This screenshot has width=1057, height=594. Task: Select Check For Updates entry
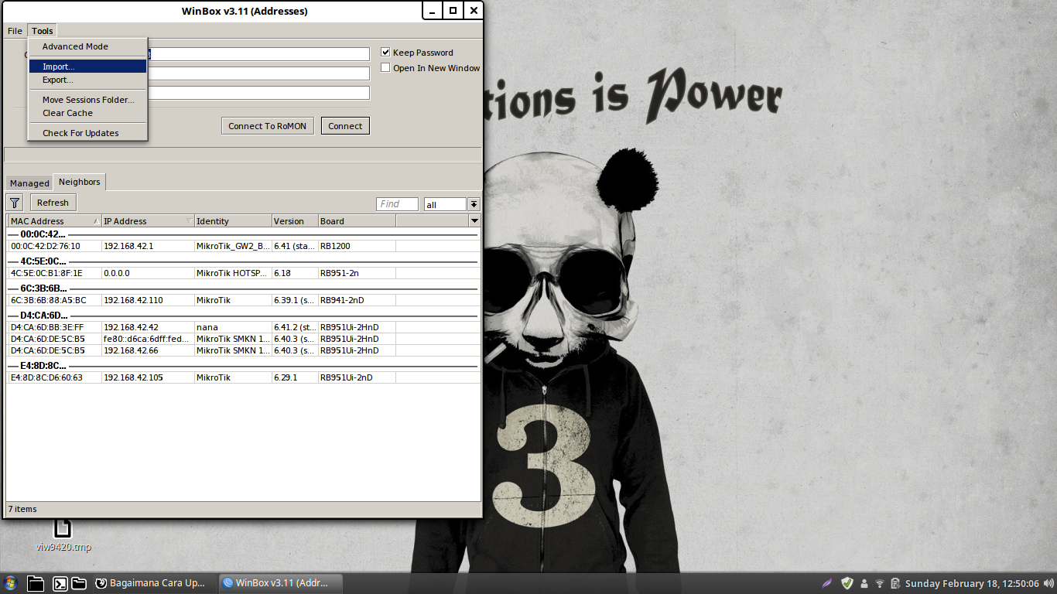tap(87, 133)
